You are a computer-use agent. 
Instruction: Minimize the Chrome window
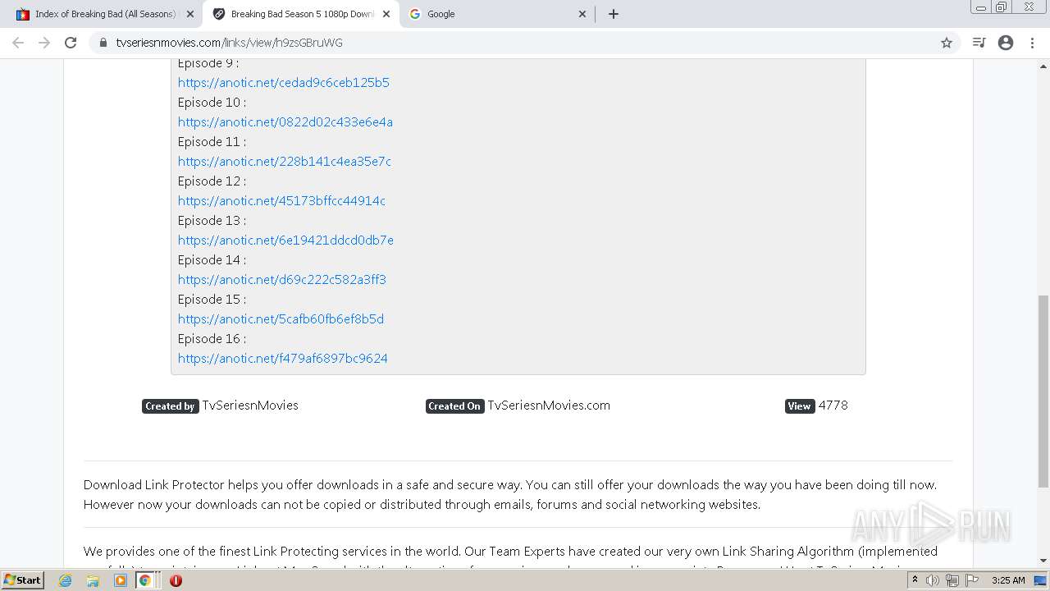click(980, 7)
